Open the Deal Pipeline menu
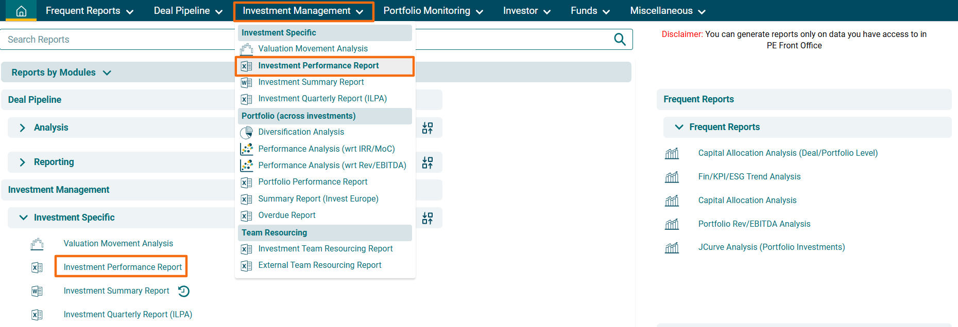This screenshot has height=327, width=958. coord(188,11)
